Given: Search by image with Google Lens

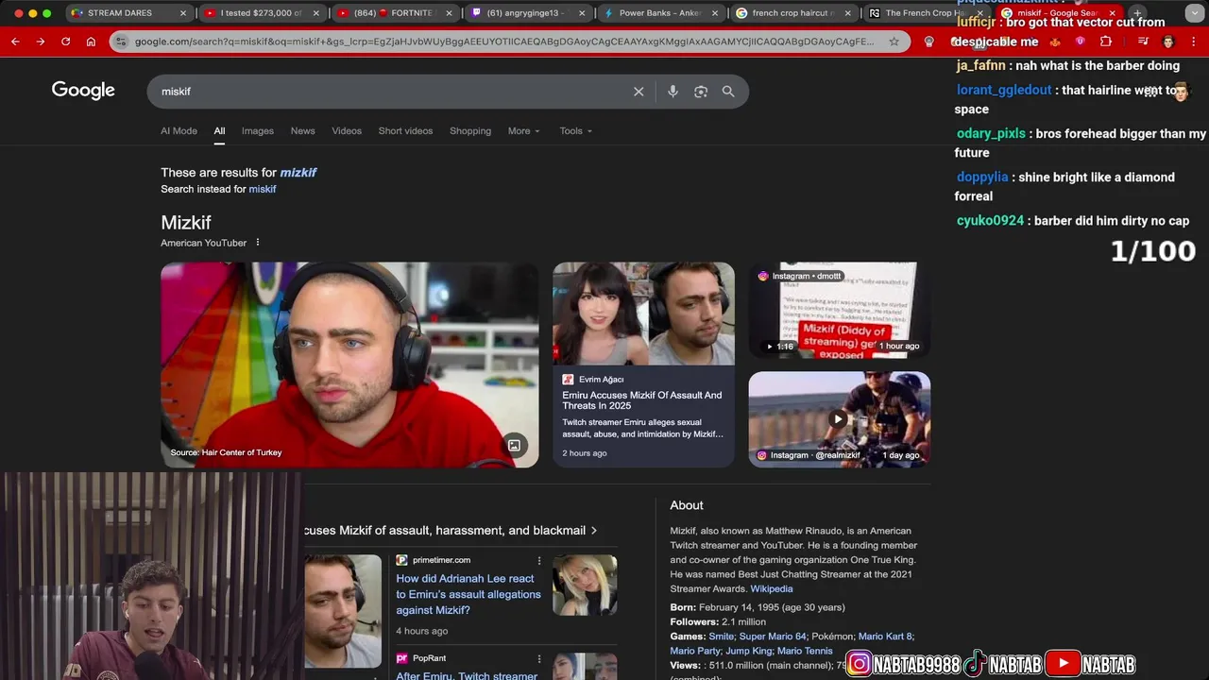Looking at the screenshot, I should (x=701, y=92).
